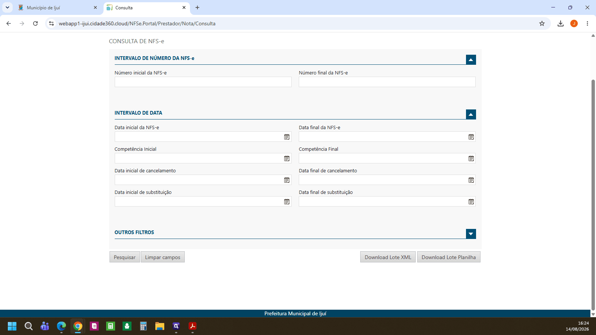This screenshot has width=596, height=335.
Task: Select the Consulta browser tab
Action: (146, 7)
